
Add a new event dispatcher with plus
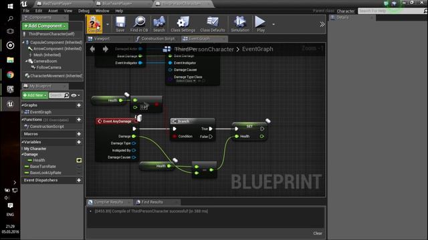pos(79,180)
